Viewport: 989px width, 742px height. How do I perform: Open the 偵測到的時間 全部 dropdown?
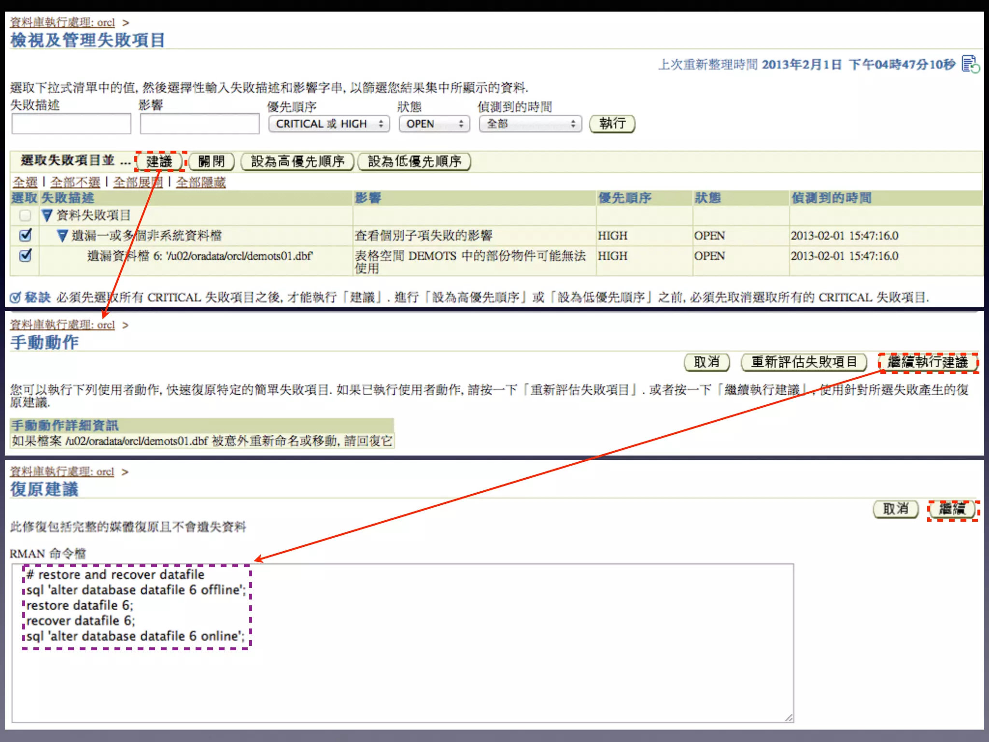pos(530,124)
